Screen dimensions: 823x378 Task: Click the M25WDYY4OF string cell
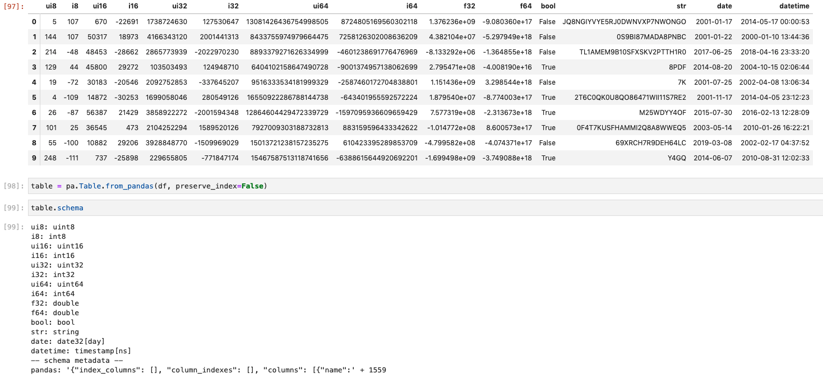tap(663, 112)
